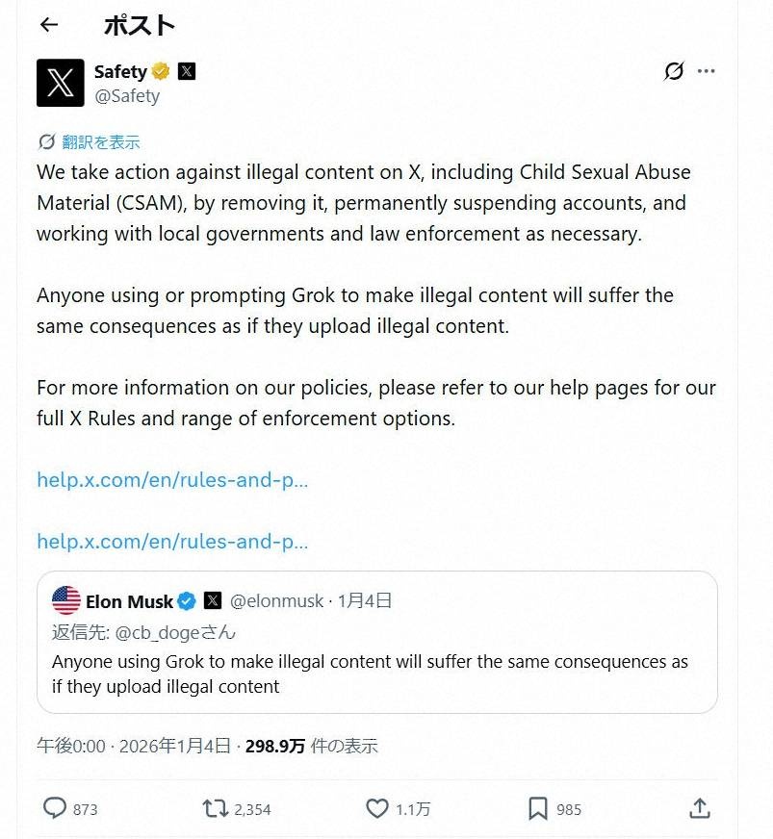Click the share upload icon
Image resolution: width=773 pixels, height=839 pixels.
point(700,808)
